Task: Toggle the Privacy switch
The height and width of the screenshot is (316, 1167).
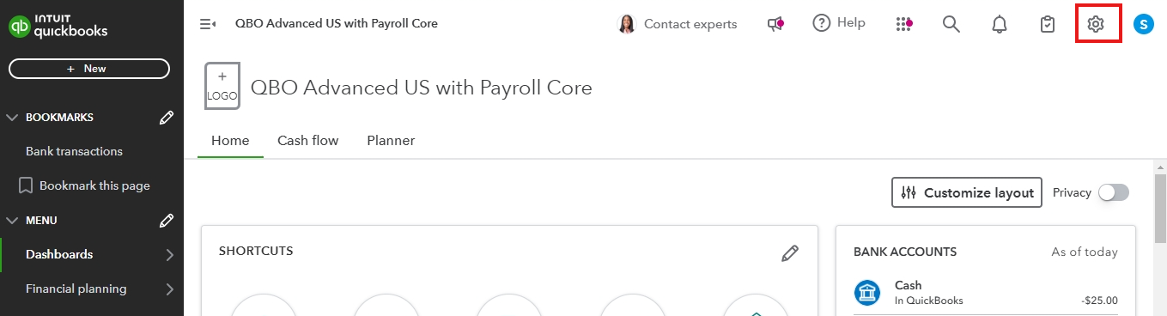Action: pos(1114,192)
